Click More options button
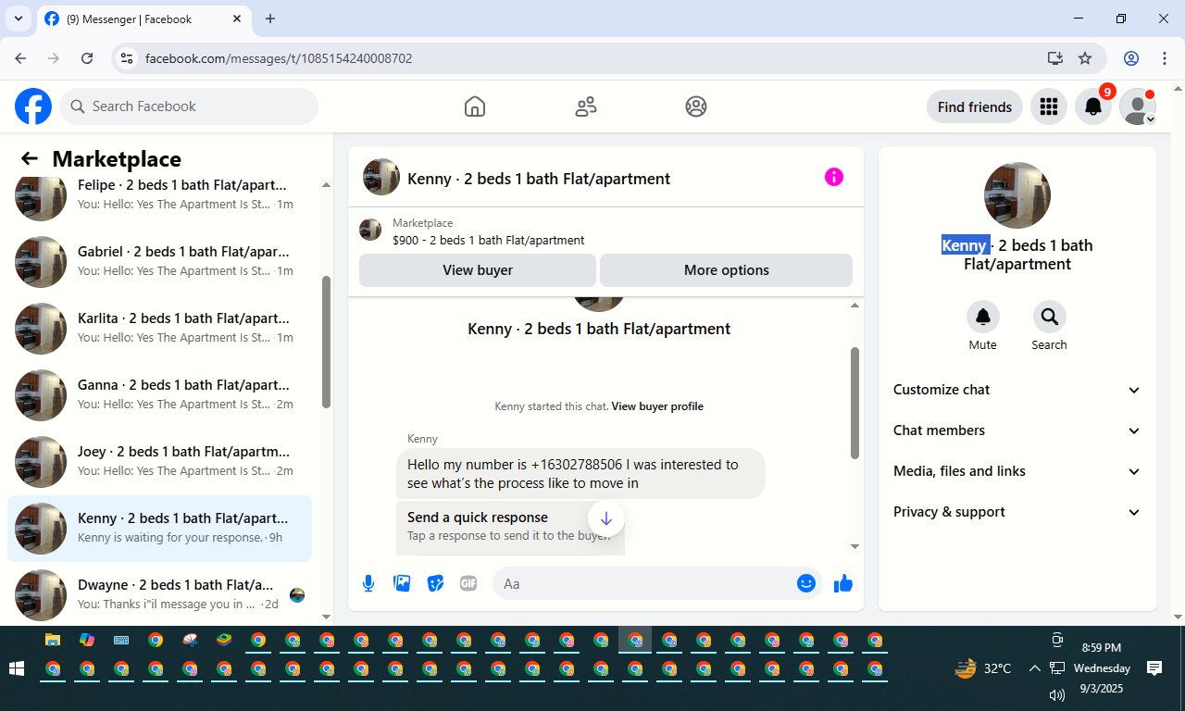Image resolution: width=1185 pixels, height=711 pixels. coord(726,270)
